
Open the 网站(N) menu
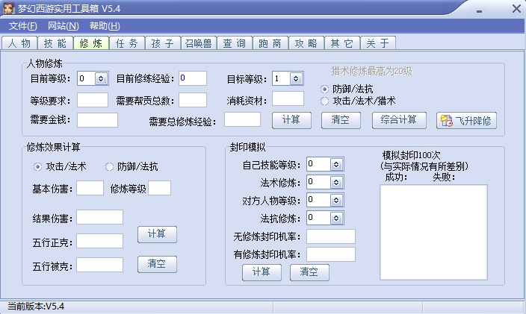point(63,26)
